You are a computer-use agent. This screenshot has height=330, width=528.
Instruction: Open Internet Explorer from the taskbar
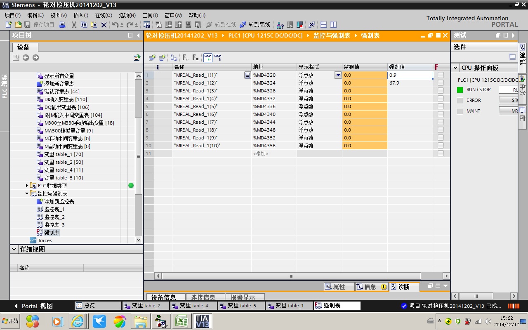click(78, 321)
